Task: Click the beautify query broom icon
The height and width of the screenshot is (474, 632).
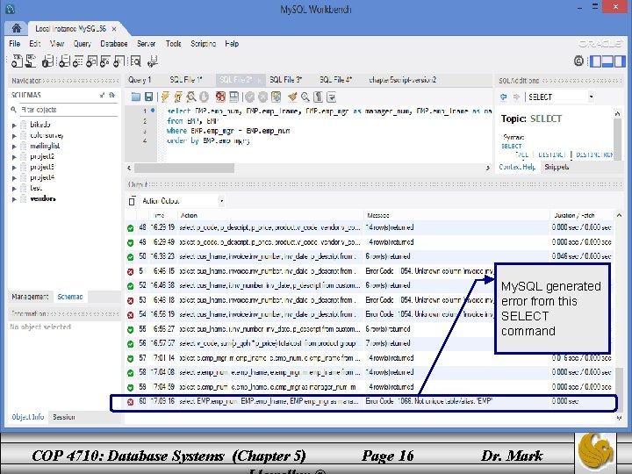Action: click(292, 97)
